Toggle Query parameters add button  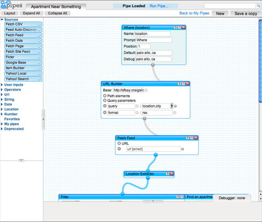[105, 101]
